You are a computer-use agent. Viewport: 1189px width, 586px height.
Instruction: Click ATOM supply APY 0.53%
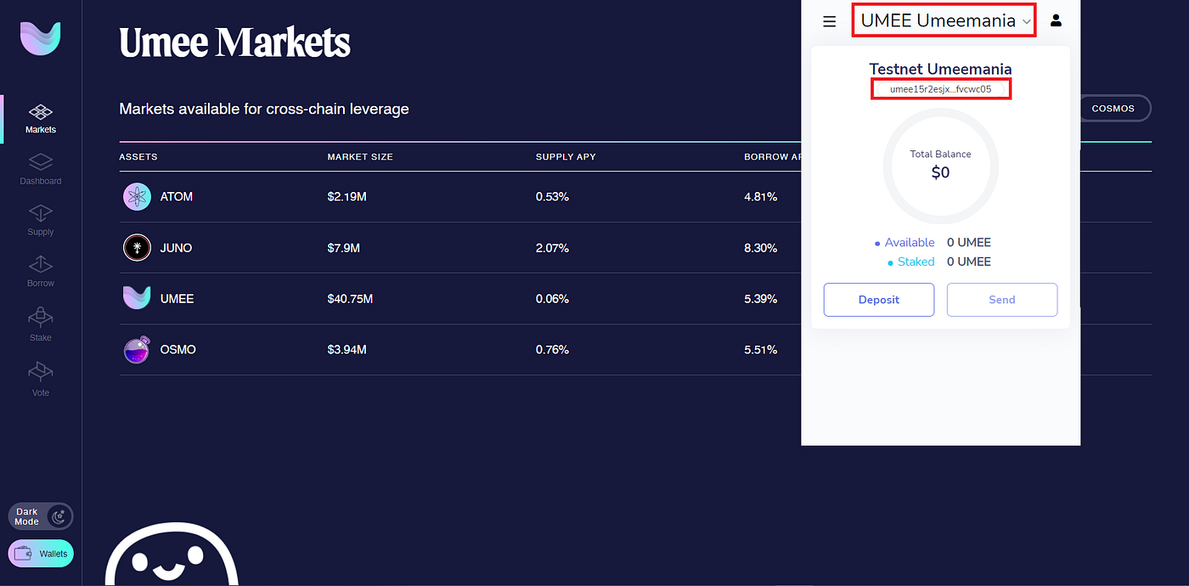pyautogui.click(x=552, y=196)
